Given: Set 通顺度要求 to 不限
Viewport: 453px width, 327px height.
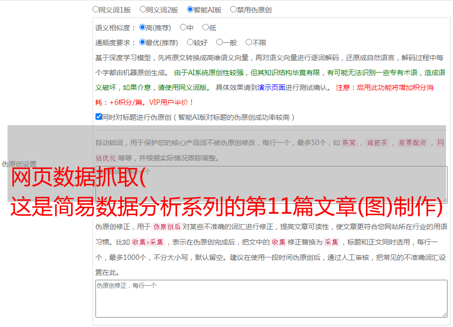Looking at the screenshot, I should (x=249, y=42).
